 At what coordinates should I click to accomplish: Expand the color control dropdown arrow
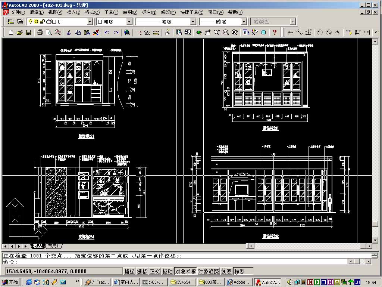point(129,22)
